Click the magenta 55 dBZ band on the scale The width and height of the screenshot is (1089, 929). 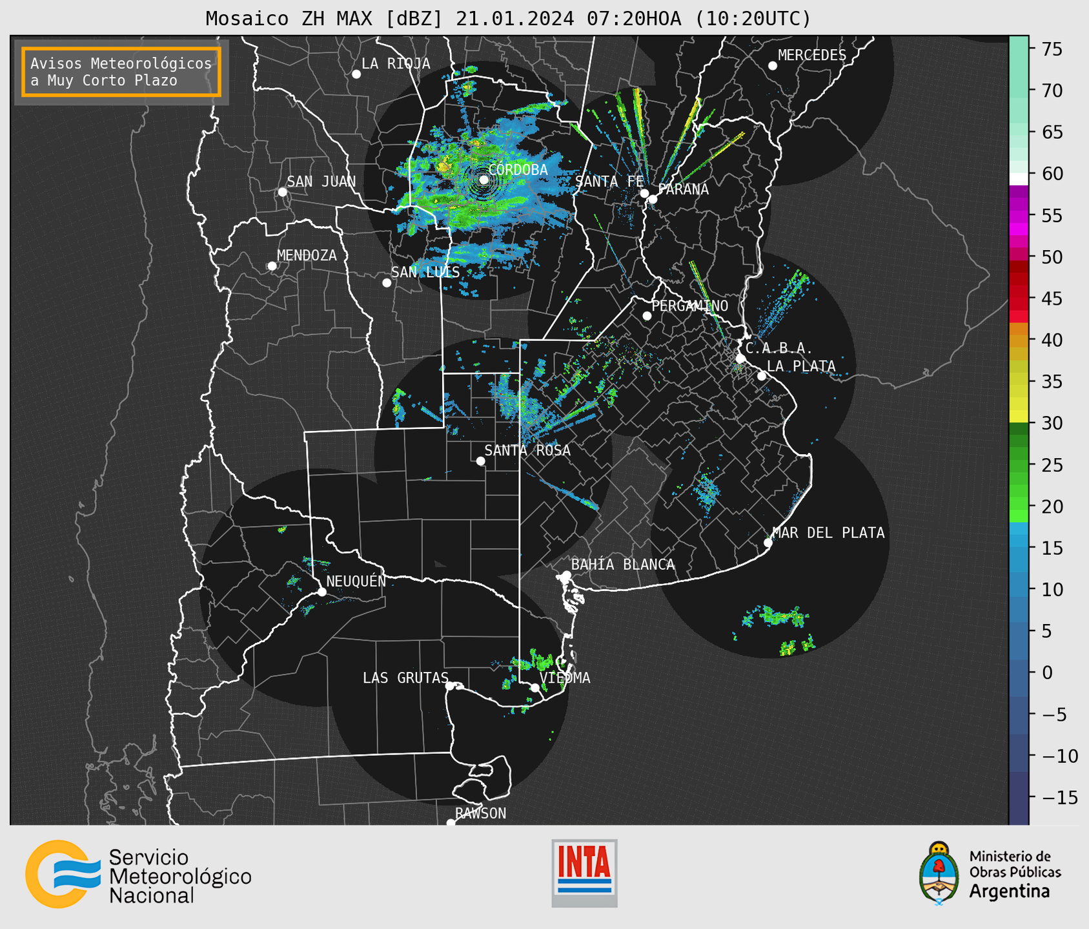pos(1019,216)
